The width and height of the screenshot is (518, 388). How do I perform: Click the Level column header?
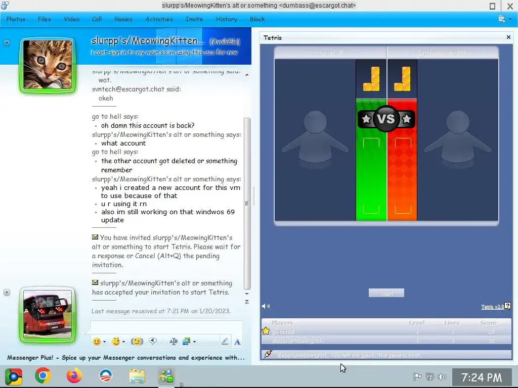[417, 323]
